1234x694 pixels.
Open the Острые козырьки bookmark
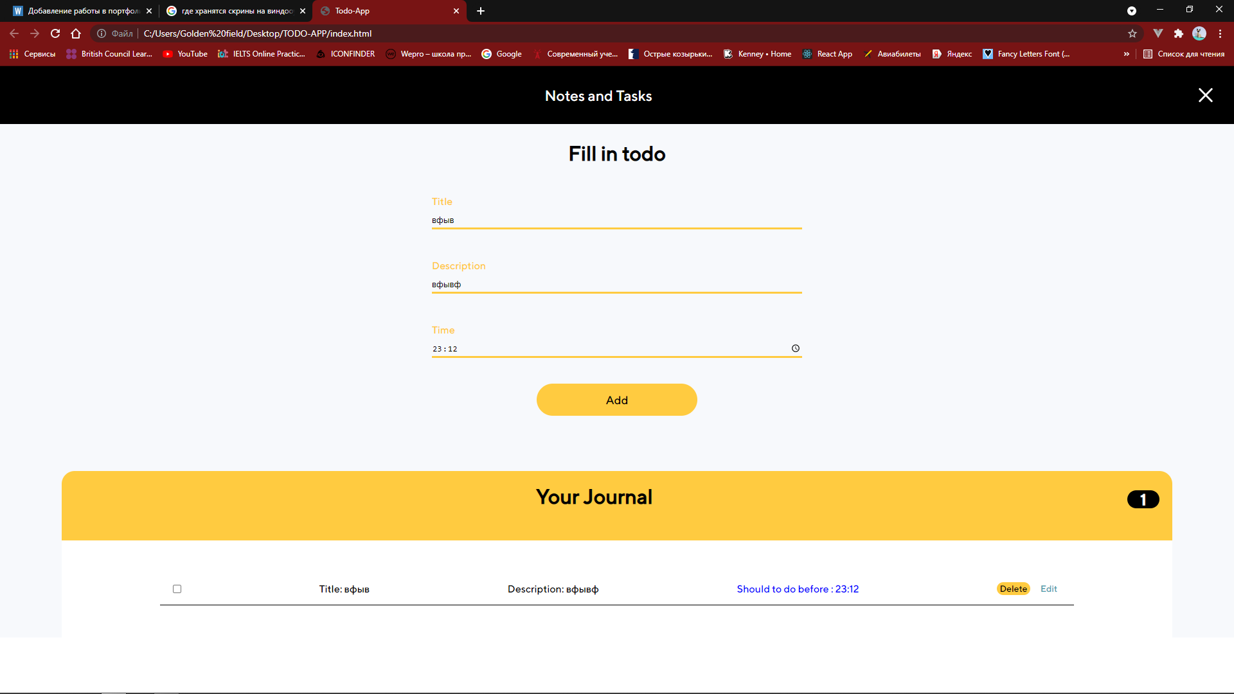670,54
